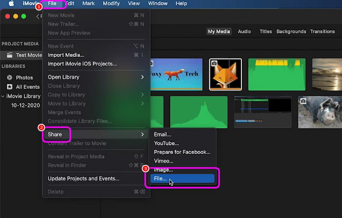The height and width of the screenshot is (218, 342).
Task: Expand the Open Library submenu
Action: [x=96, y=77]
